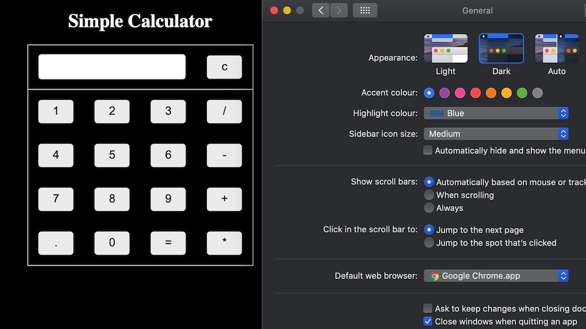
Task: Show all preferences with the grid icon
Action: coord(365,10)
